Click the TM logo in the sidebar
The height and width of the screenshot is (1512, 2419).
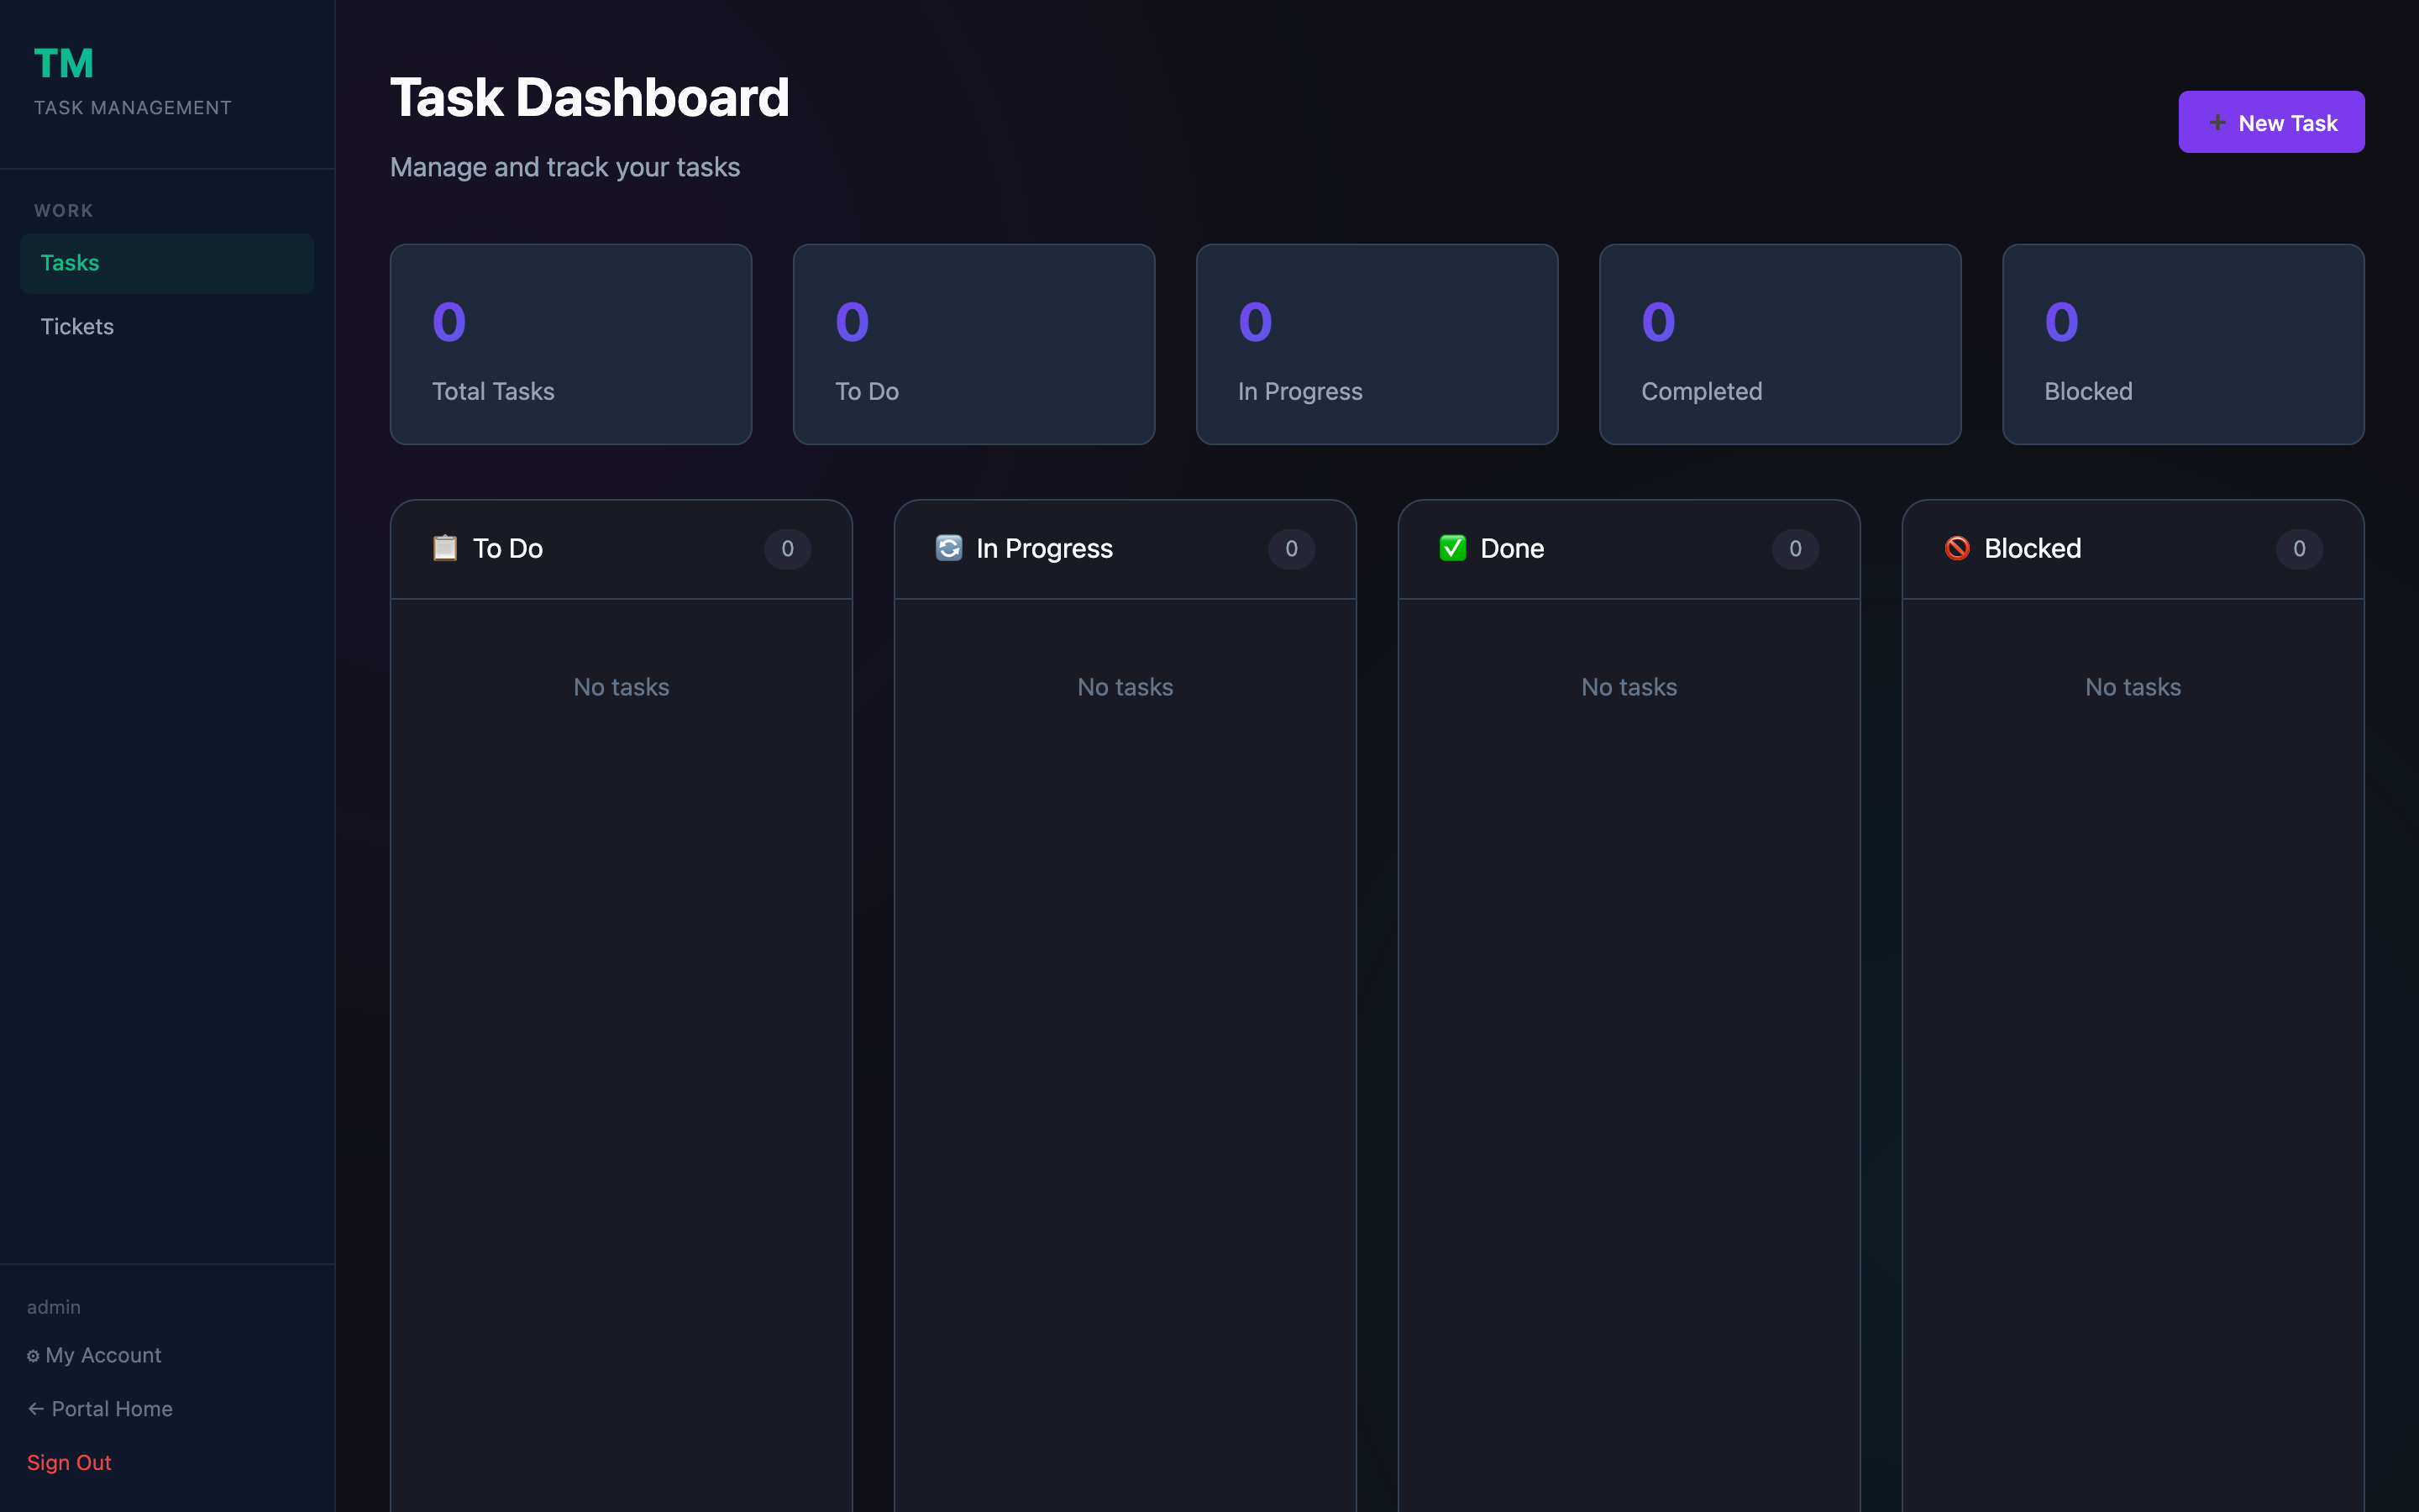[64, 62]
